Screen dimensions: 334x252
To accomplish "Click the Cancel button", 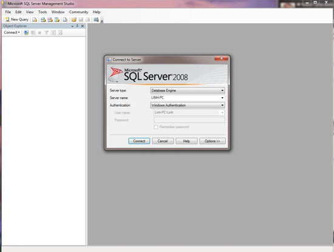I will [163, 141].
